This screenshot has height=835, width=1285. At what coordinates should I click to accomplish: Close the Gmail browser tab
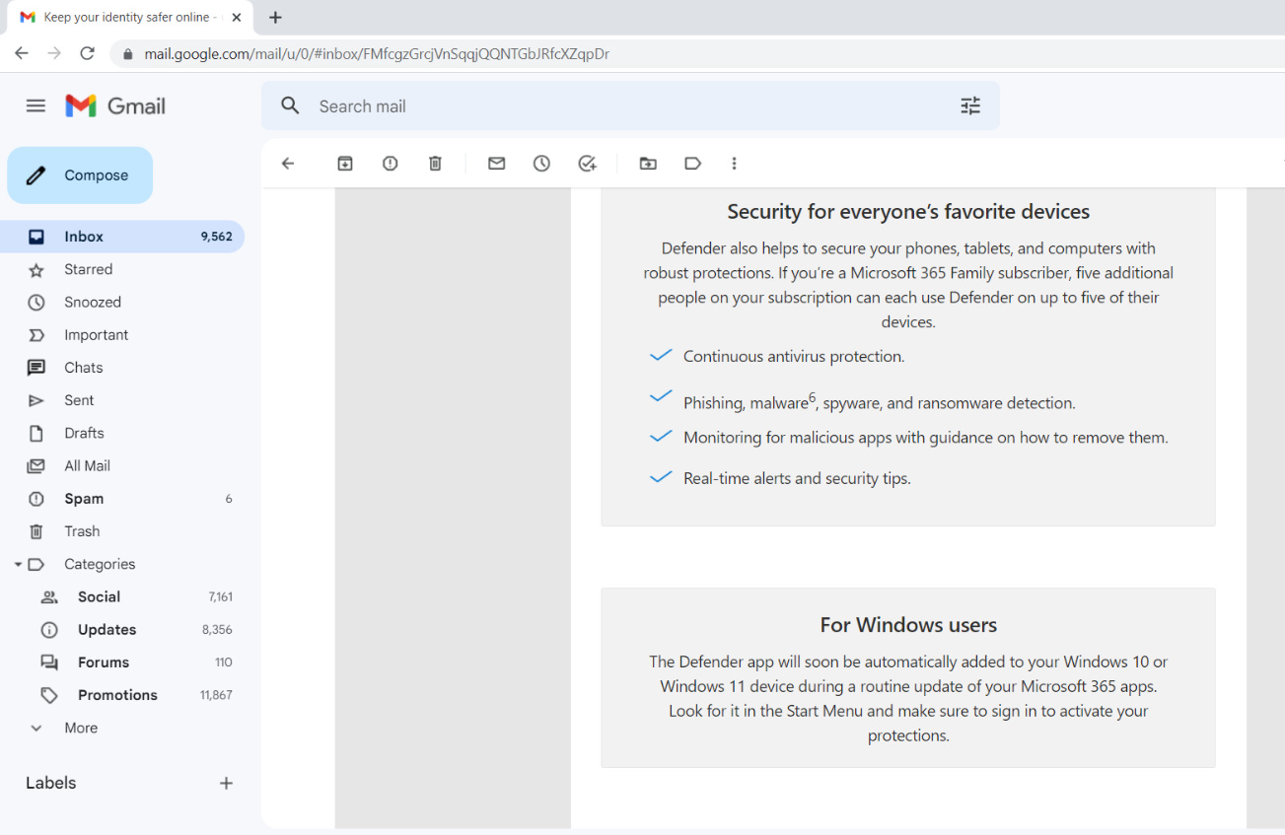point(237,18)
